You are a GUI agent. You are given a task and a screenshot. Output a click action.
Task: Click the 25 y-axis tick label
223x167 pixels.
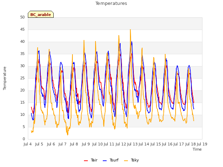22,78
